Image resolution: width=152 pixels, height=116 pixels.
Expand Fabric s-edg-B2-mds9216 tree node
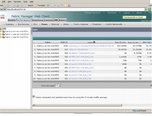coord(1,37)
